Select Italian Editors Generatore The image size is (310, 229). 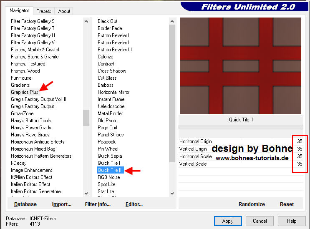coord(35,191)
